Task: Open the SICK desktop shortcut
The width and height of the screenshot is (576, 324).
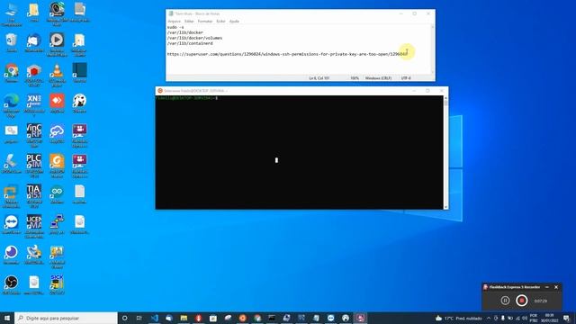Action: [x=57, y=284]
